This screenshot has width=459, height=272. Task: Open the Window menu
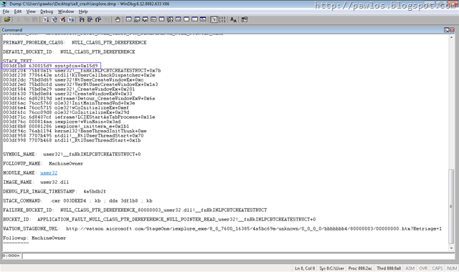tap(65, 11)
